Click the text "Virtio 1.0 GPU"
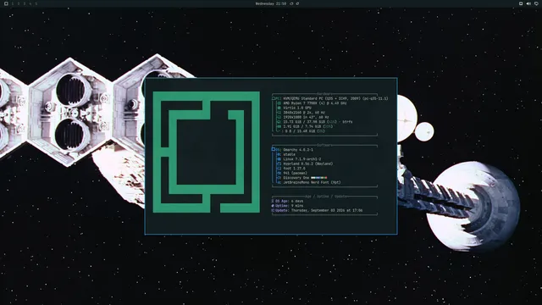Viewport: 542px width, 305px height. pyautogui.click(x=297, y=108)
